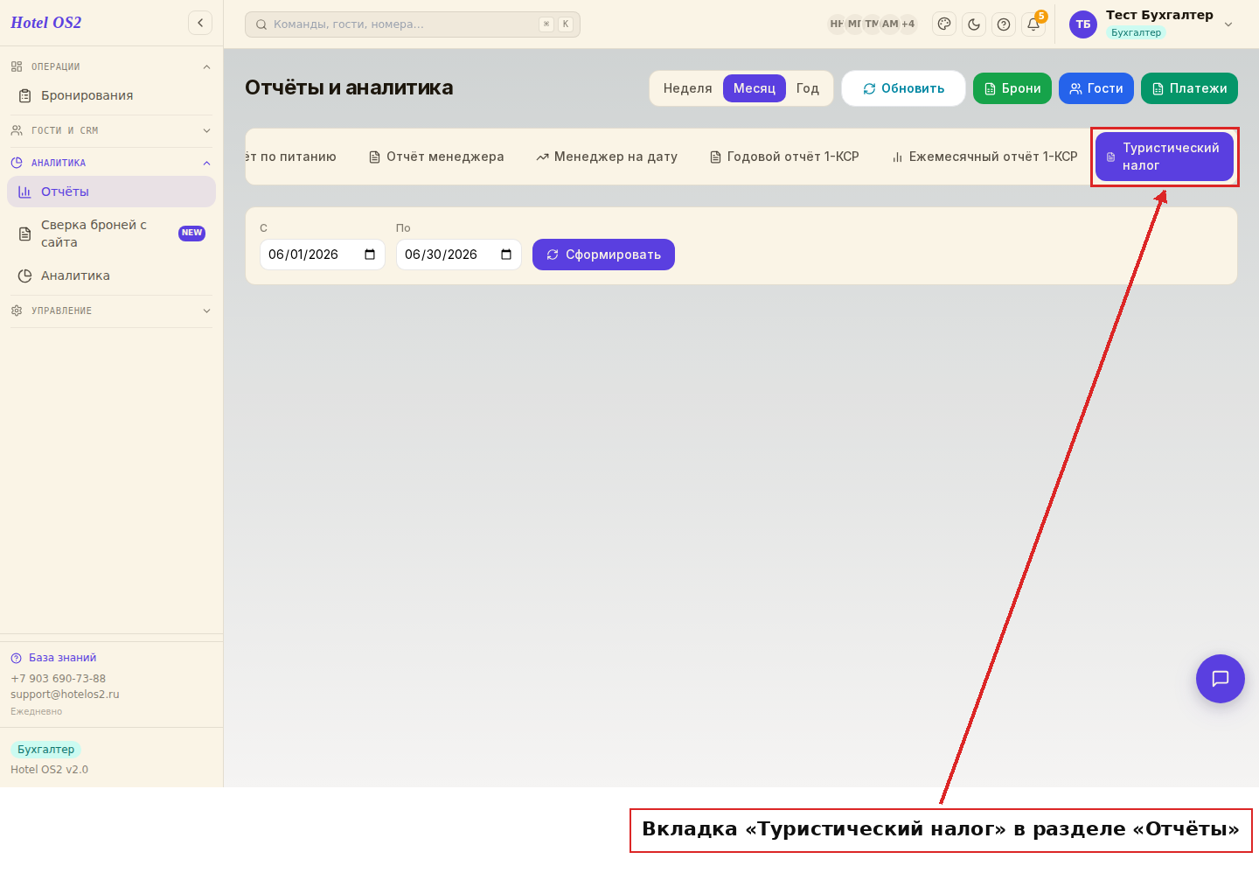Select the Месяц period
Viewport: 1259px width, 873px height.
tap(755, 88)
